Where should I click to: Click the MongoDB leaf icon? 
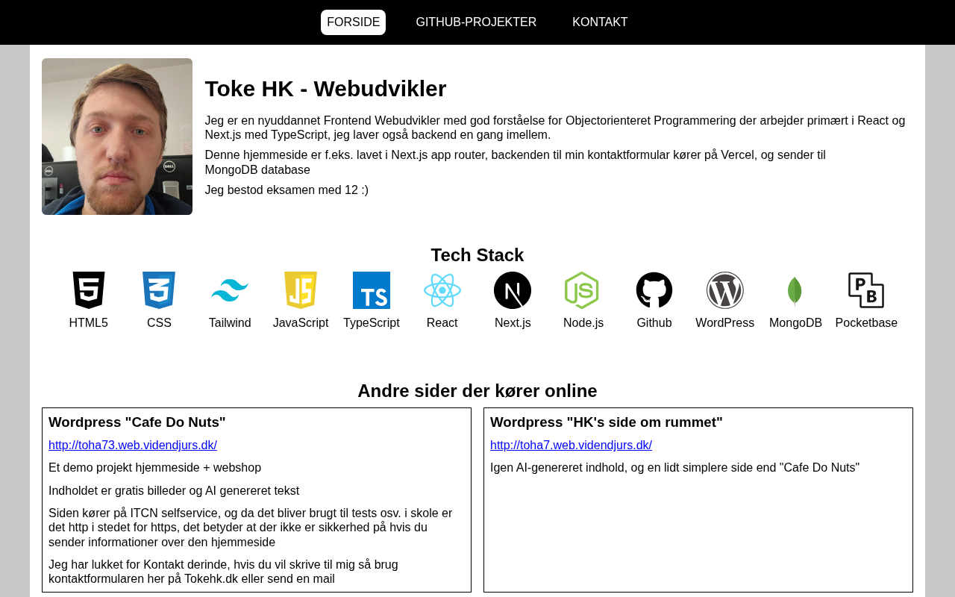tap(795, 291)
